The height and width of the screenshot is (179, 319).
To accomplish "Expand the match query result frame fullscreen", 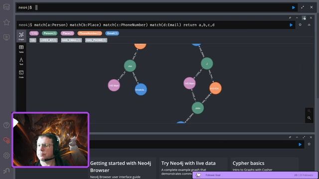I will [x=304, y=18].
